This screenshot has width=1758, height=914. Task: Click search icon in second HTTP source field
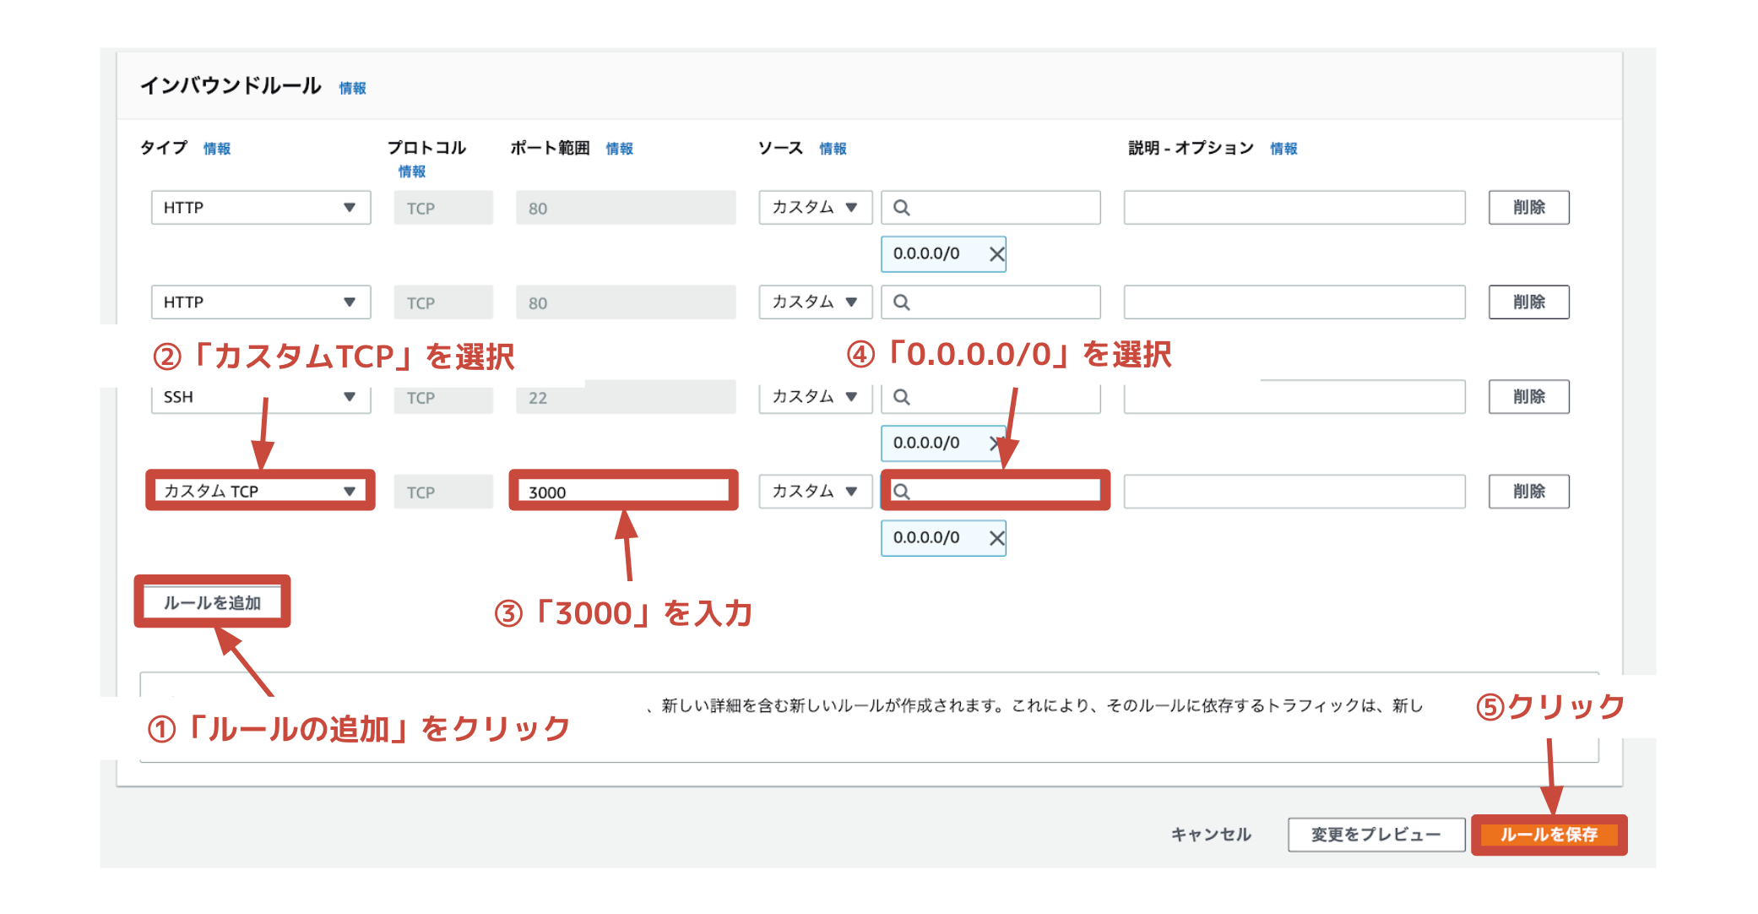(902, 302)
